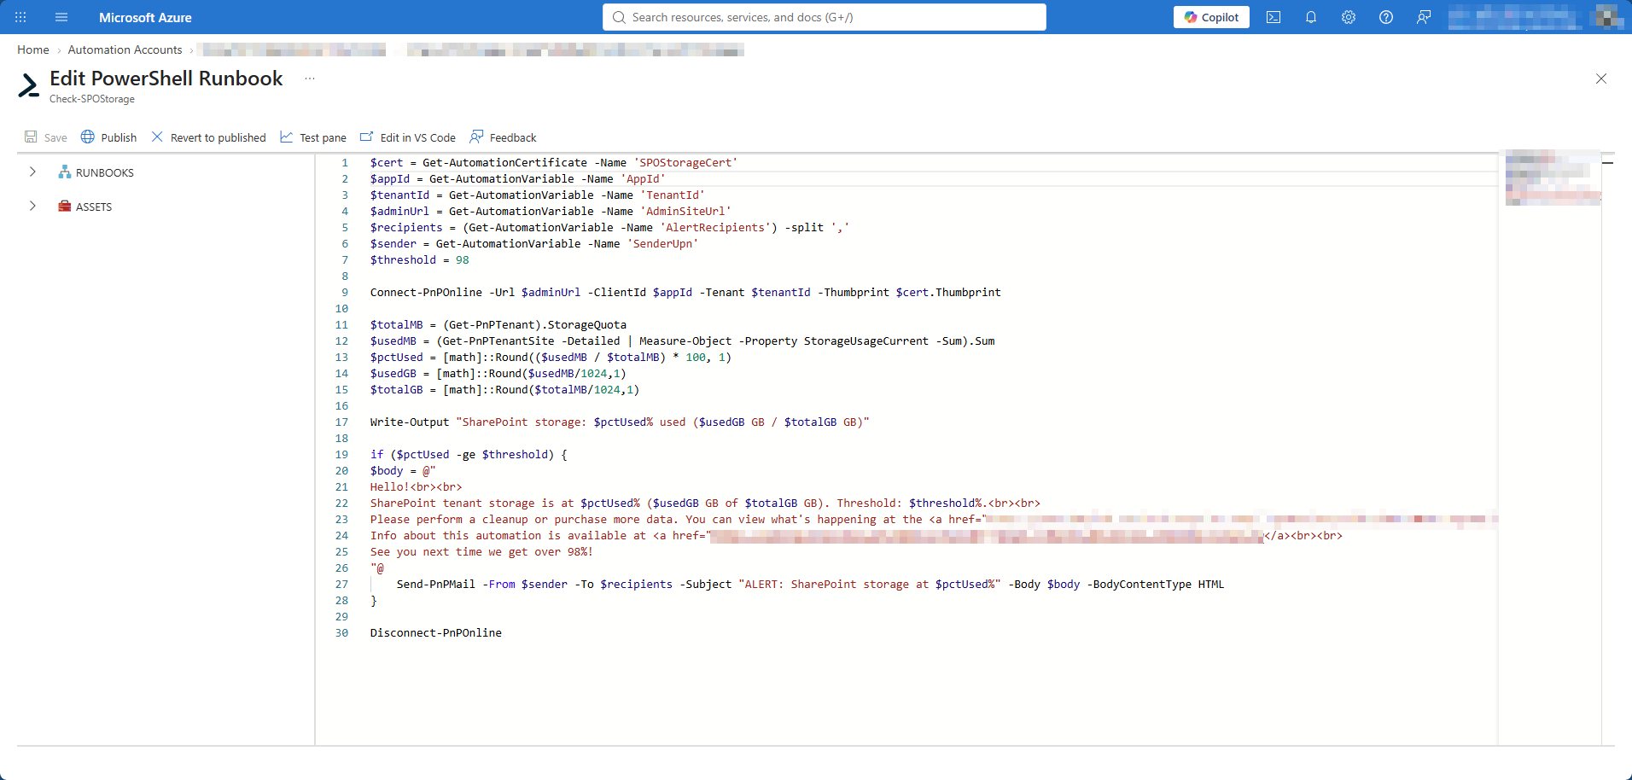Viewport: 1632px width, 780px height.
Task: Place cursor on '$threshold = 98' line
Action: click(x=419, y=260)
